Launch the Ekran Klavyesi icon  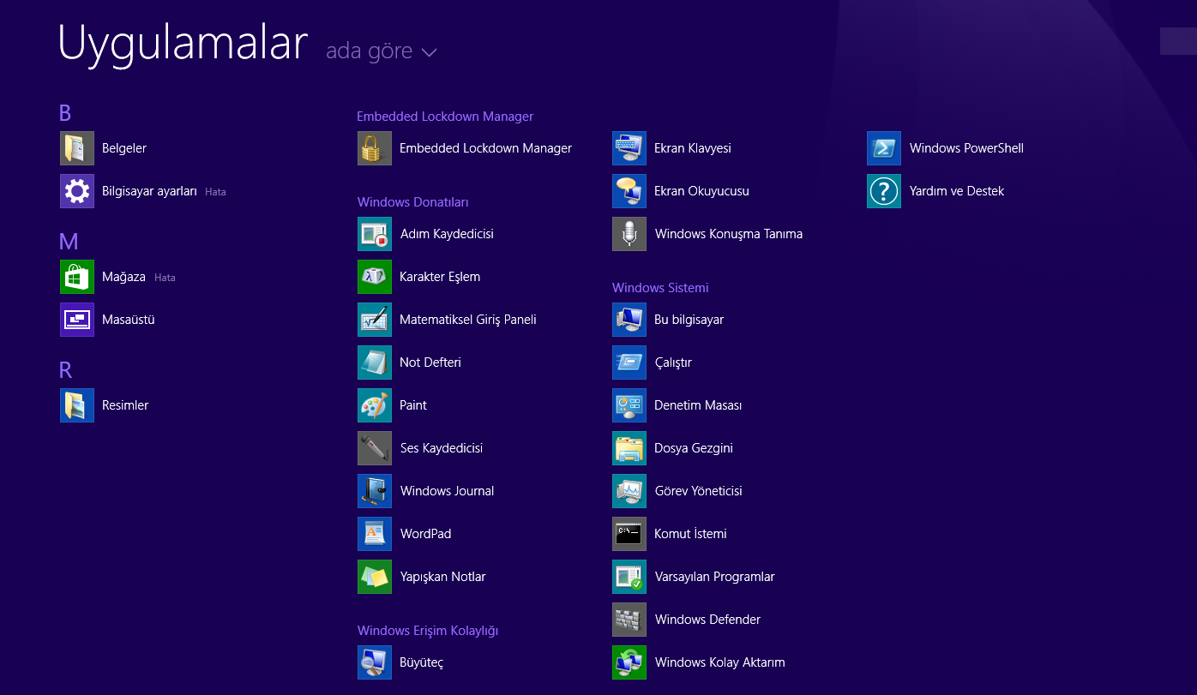pos(629,148)
